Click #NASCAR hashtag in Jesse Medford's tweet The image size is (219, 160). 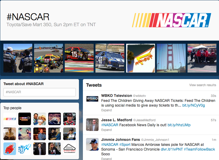coord(110,125)
